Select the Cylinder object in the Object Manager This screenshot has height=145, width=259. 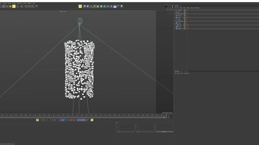(x=180, y=29)
